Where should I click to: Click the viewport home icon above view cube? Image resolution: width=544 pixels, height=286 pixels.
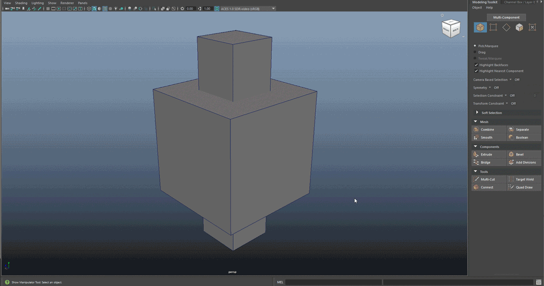pyautogui.click(x=442, y=15)
